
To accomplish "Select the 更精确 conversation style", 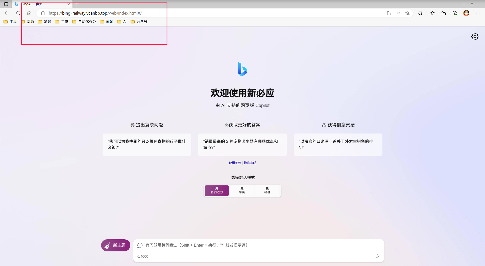I will [268, 190].
